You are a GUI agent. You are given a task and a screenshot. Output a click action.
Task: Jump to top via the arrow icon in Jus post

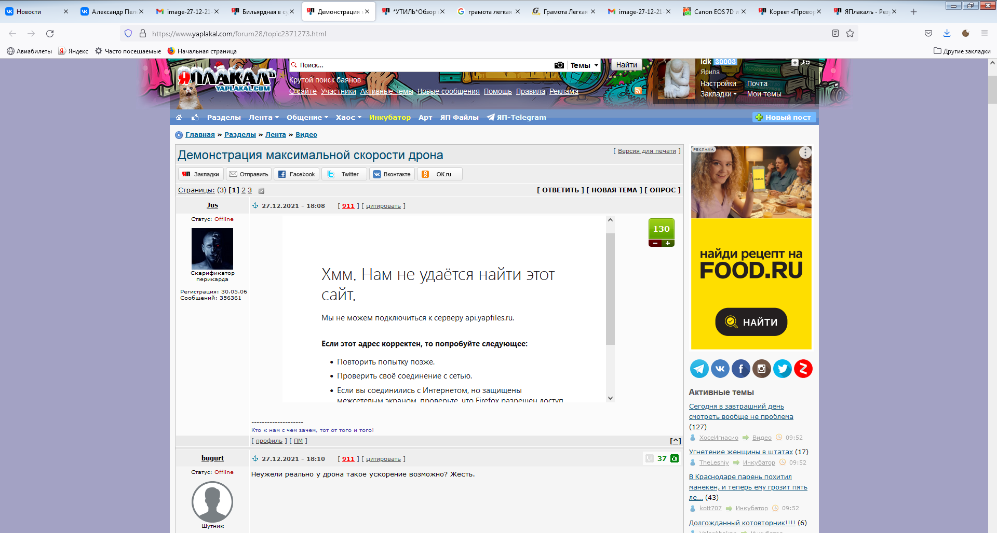click(x=675, y=441)
